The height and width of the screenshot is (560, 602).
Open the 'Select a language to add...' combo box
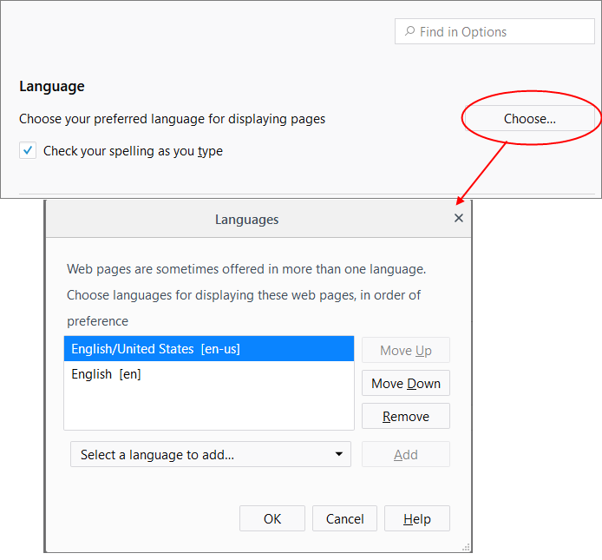coord(211,454)
